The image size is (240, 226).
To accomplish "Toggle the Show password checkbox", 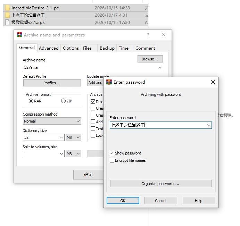I will [x=112, y=153].
